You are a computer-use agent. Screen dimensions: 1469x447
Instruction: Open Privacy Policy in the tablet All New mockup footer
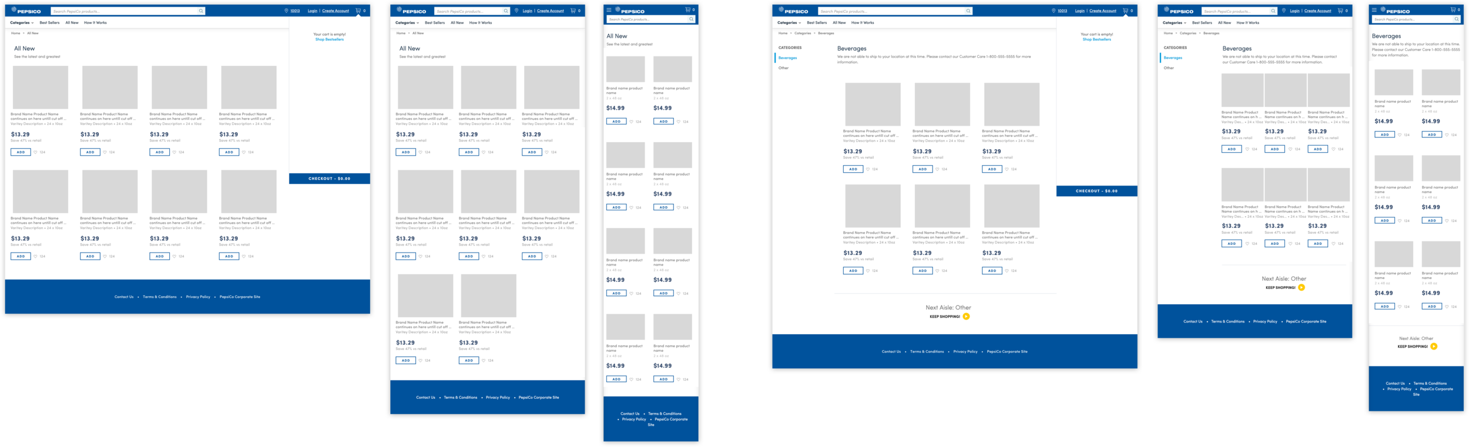pos(498,398)
